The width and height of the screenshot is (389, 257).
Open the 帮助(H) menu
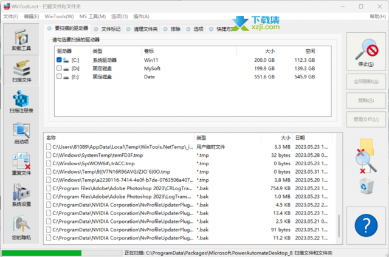point(377,16)
